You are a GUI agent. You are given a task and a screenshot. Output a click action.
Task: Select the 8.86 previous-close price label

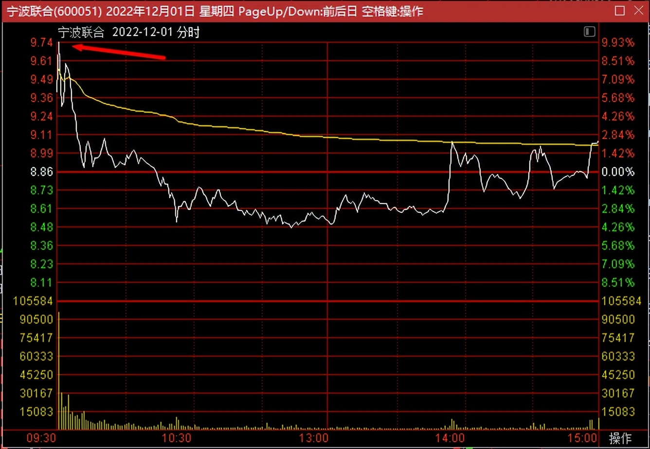point(41,172)
